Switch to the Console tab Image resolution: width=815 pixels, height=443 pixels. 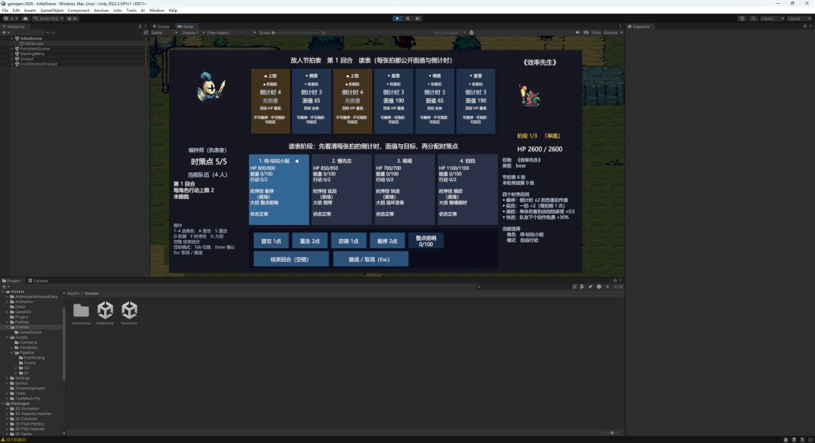click(x=38, y=281)
